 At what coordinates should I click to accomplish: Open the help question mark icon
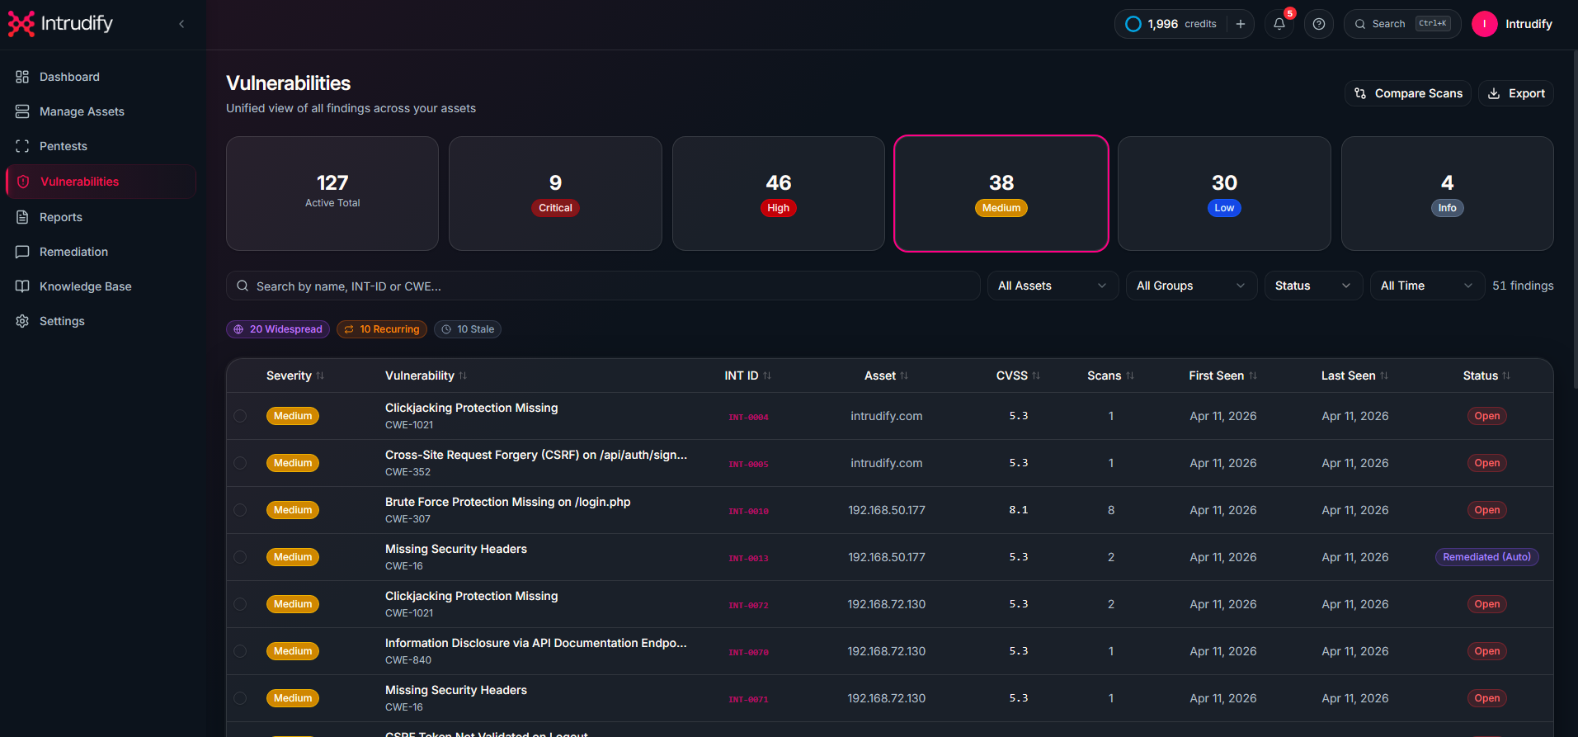click(1319, 24)
